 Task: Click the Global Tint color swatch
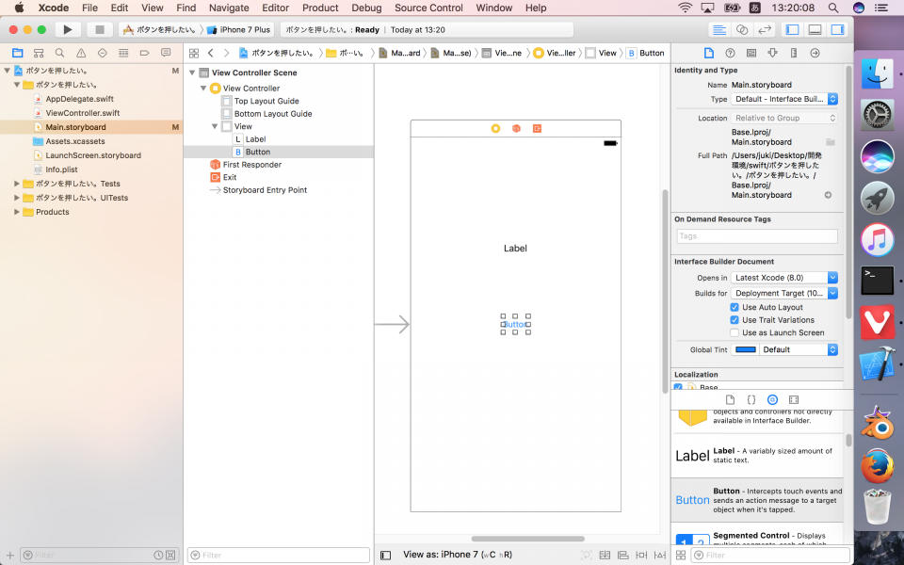coord(746,349)
